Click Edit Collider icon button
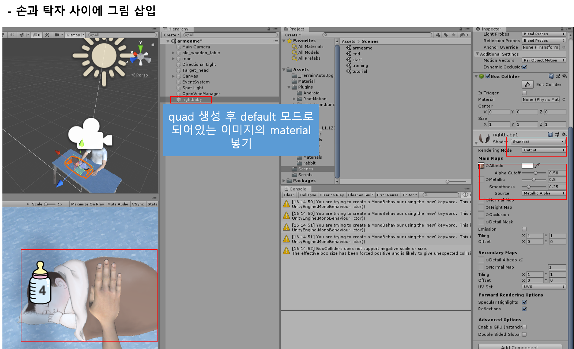This screenshot has height=349, width=574. point(528,84)
